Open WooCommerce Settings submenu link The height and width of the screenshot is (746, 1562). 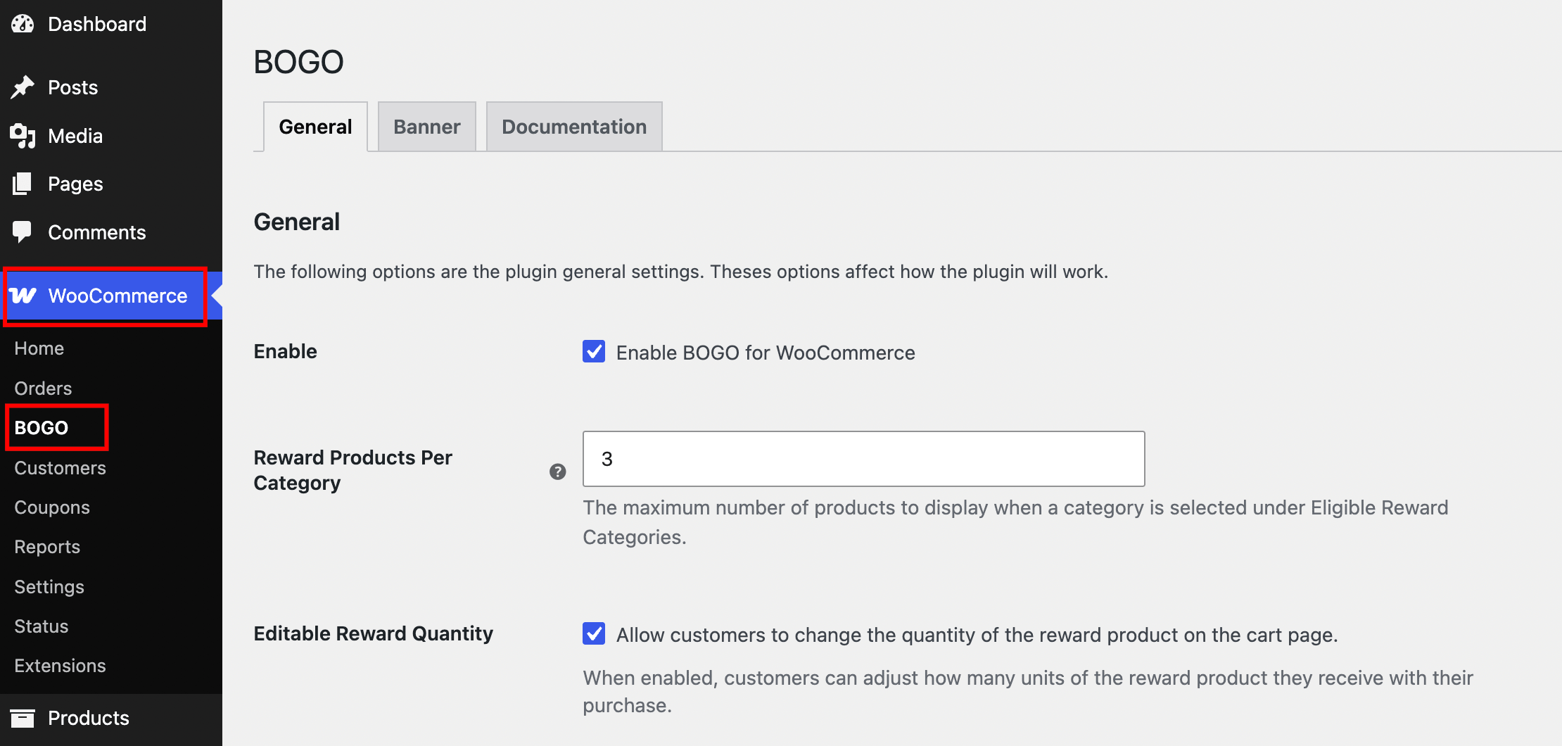pos(49,587)
